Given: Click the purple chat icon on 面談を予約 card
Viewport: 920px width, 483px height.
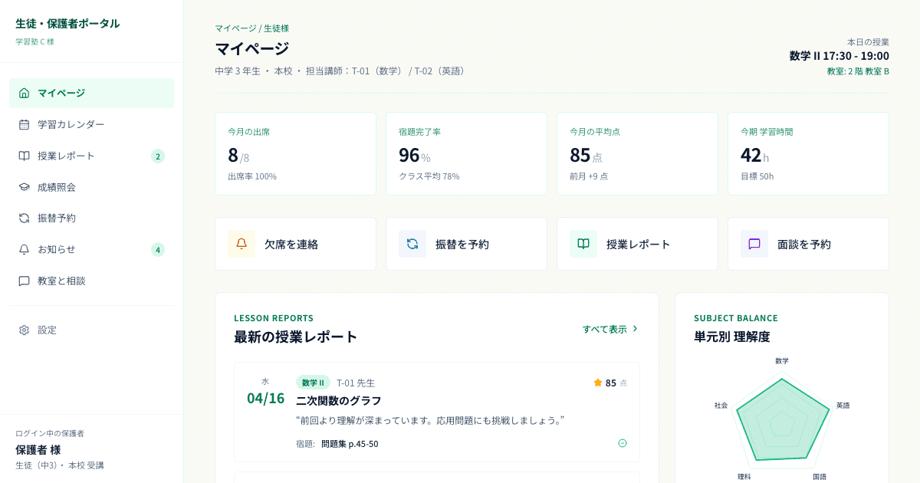Looking at the screenshot, I should pyautogui.click(x=754, y=243).
